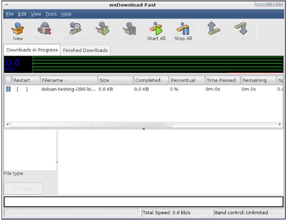
Task: Sort by Completed column header
Action: pos(151,80)
